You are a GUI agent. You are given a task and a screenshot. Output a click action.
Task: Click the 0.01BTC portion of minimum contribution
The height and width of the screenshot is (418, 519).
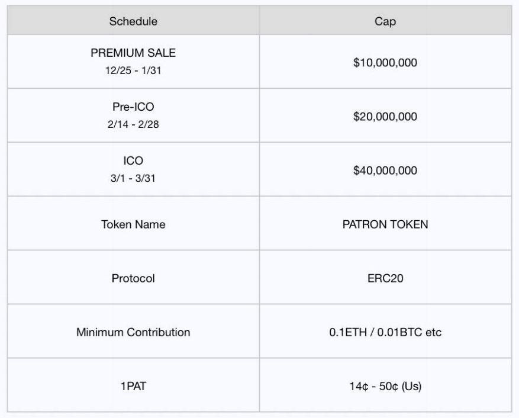click(x=399, y=332)
